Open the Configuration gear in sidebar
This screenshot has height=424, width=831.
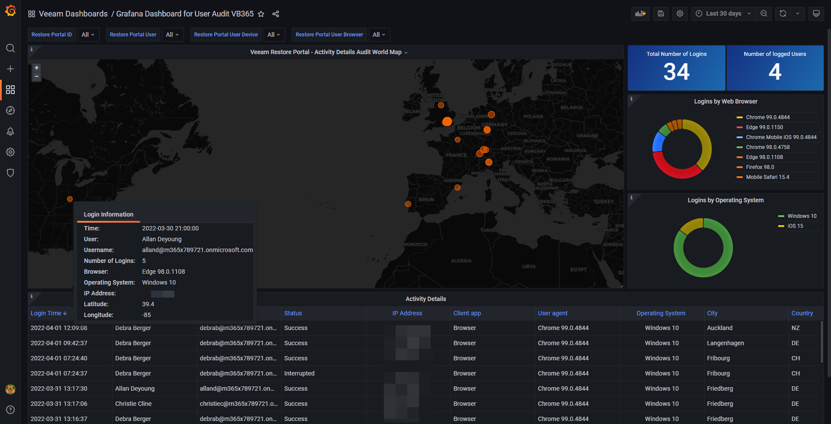10,152
